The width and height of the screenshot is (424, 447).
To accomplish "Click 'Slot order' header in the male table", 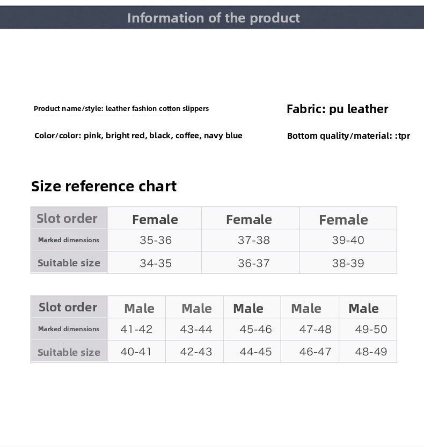I will [x=69, y=307].
